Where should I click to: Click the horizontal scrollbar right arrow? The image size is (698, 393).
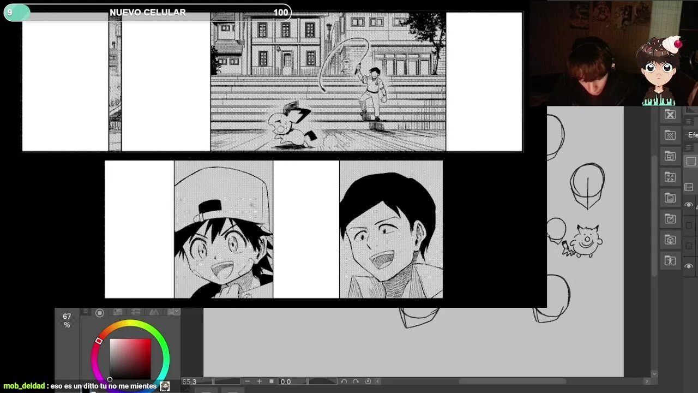click(647, 382)
